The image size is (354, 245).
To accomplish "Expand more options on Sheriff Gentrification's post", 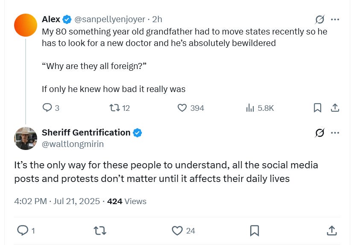I will 335,133.
